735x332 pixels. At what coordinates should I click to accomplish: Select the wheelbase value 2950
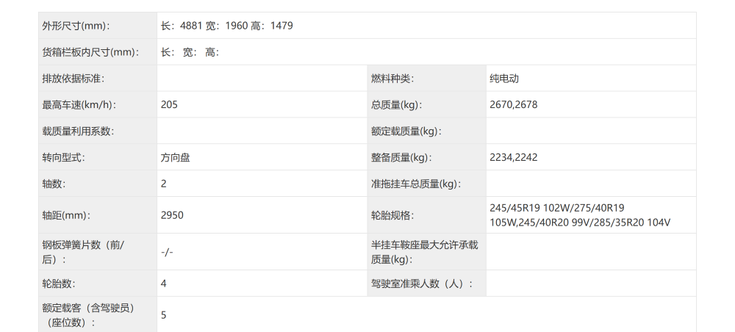tap(172, 215)
